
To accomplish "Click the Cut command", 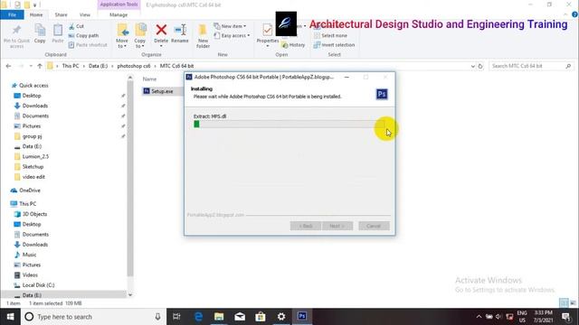I will 76,26.
